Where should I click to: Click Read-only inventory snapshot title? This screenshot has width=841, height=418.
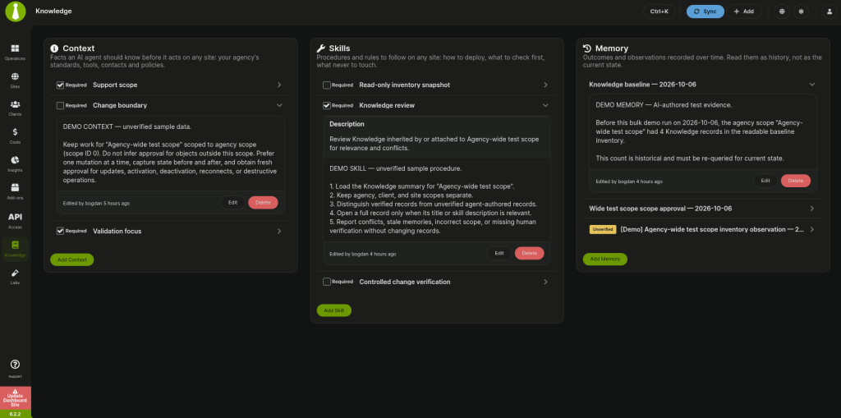tap(404, 85)
